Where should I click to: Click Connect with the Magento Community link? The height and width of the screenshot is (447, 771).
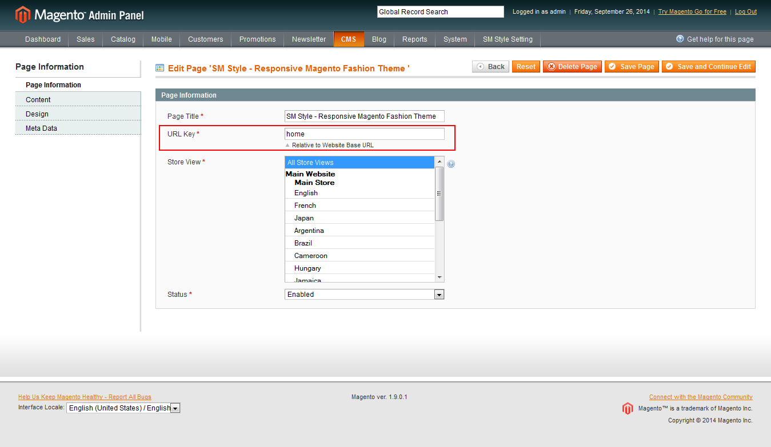click(x=701, y=397)
